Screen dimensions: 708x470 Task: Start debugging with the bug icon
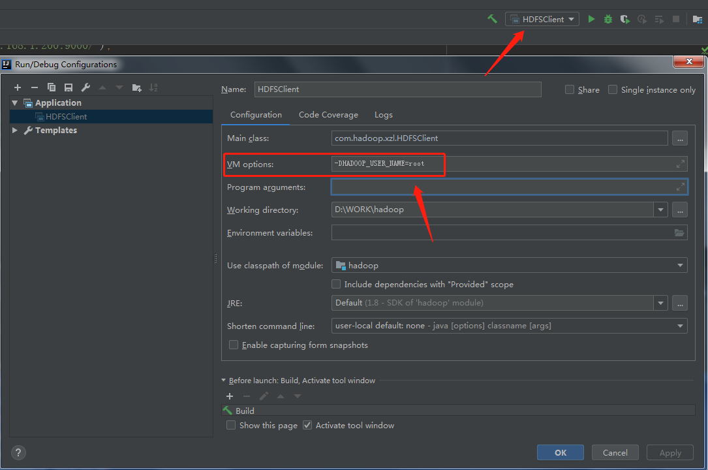[x=608, y=19]
